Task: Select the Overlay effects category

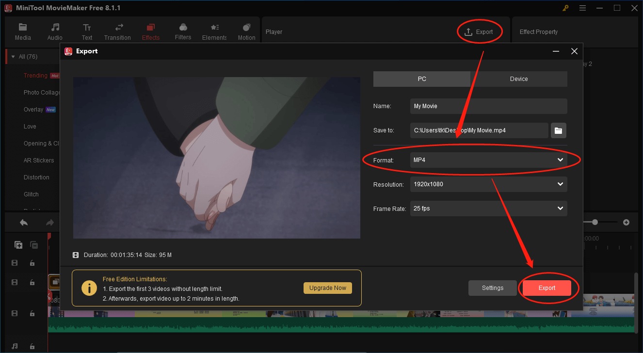Action: click(x=33, y=110)
